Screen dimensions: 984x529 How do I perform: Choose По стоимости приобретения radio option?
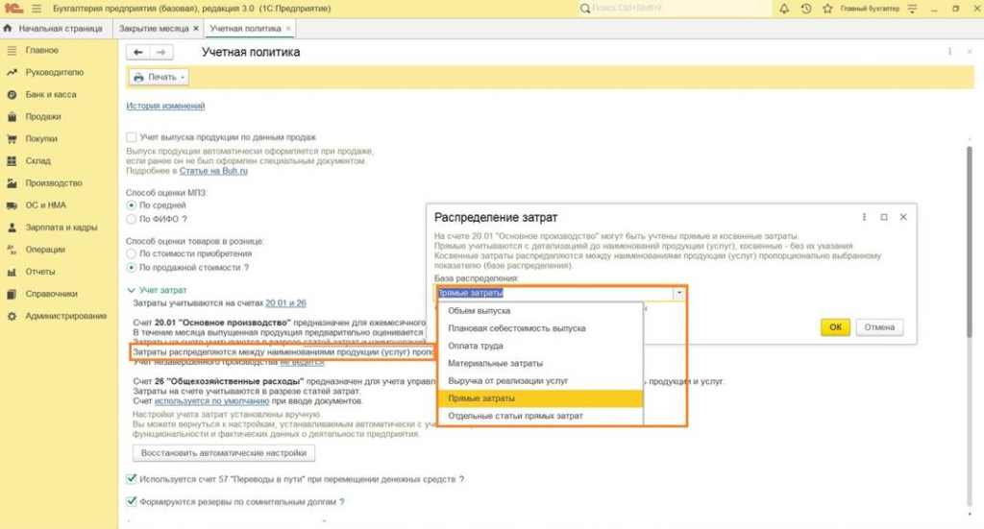click(132, 253)
